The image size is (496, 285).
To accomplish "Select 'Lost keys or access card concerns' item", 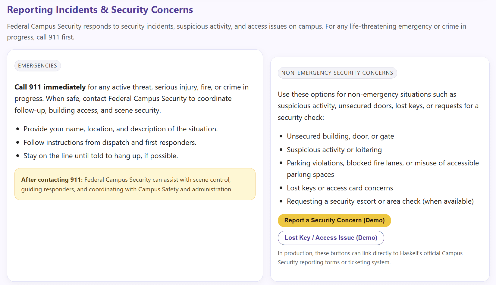I will click(x=340, y=188).
